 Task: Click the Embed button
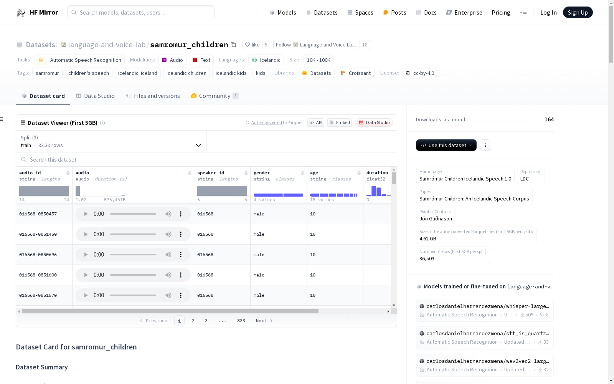[x=340, y=122]
